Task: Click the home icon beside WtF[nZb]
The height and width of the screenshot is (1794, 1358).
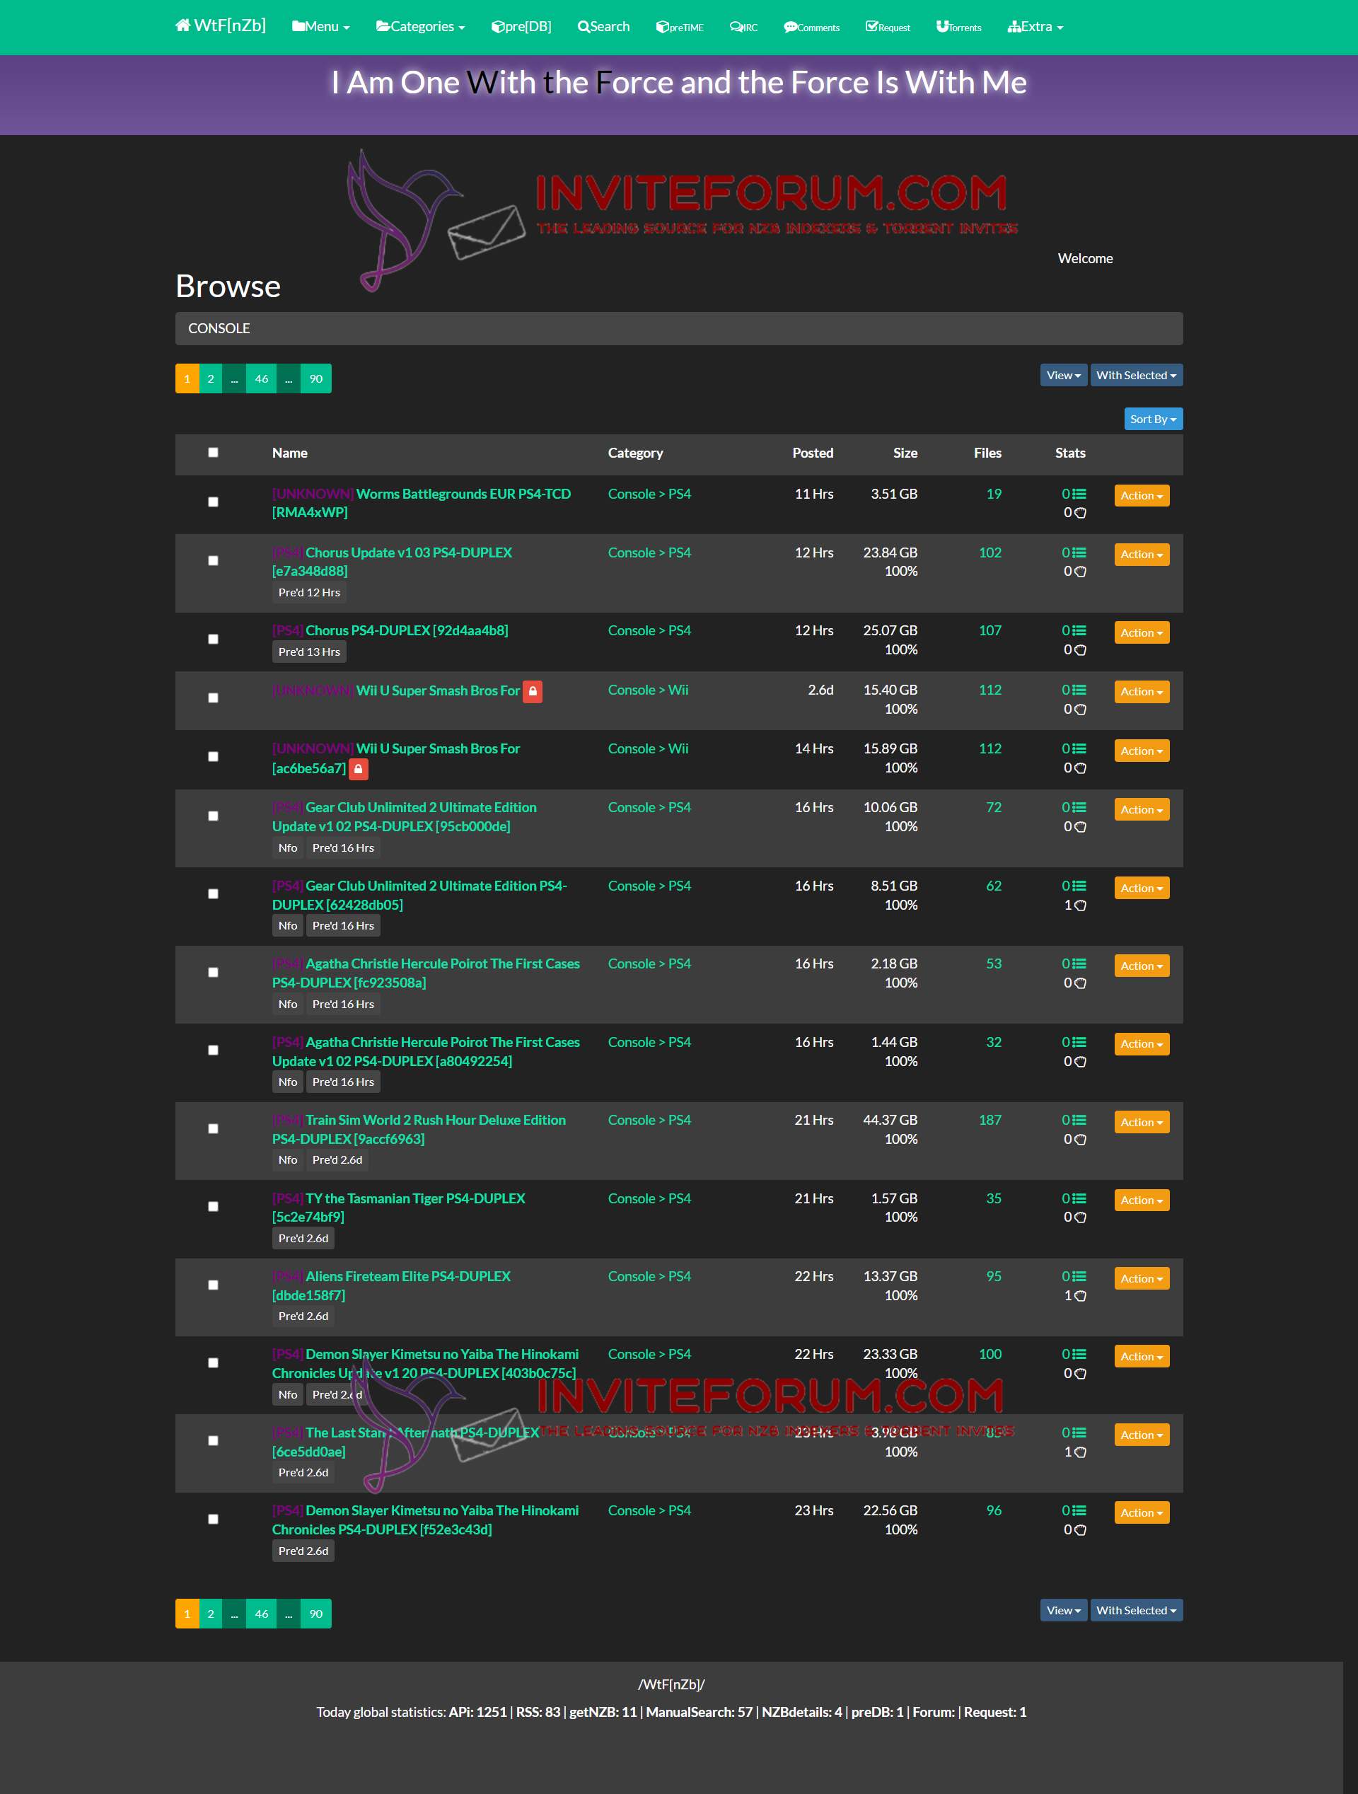Action: click(x=183, y=26)
